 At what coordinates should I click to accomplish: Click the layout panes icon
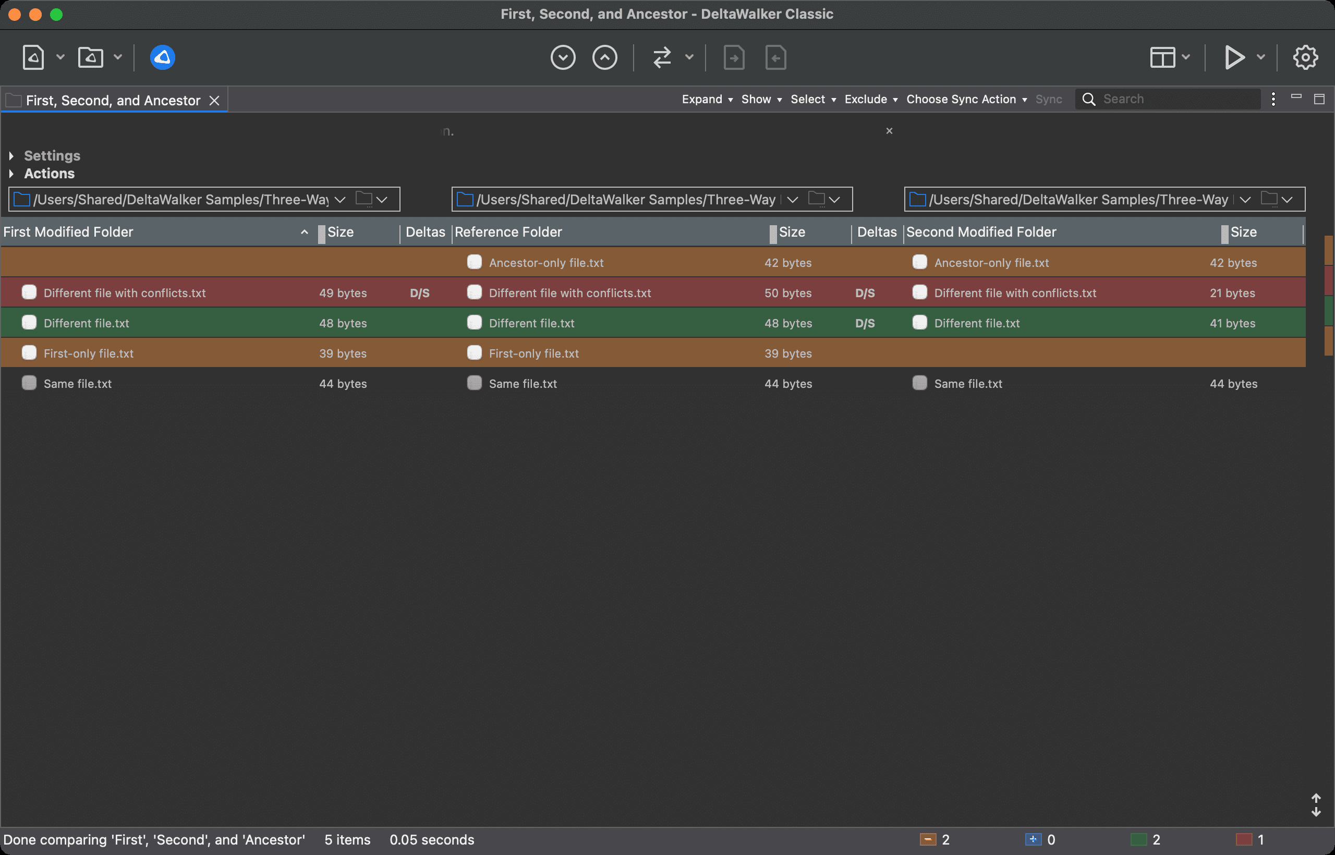click(1162, 57)
